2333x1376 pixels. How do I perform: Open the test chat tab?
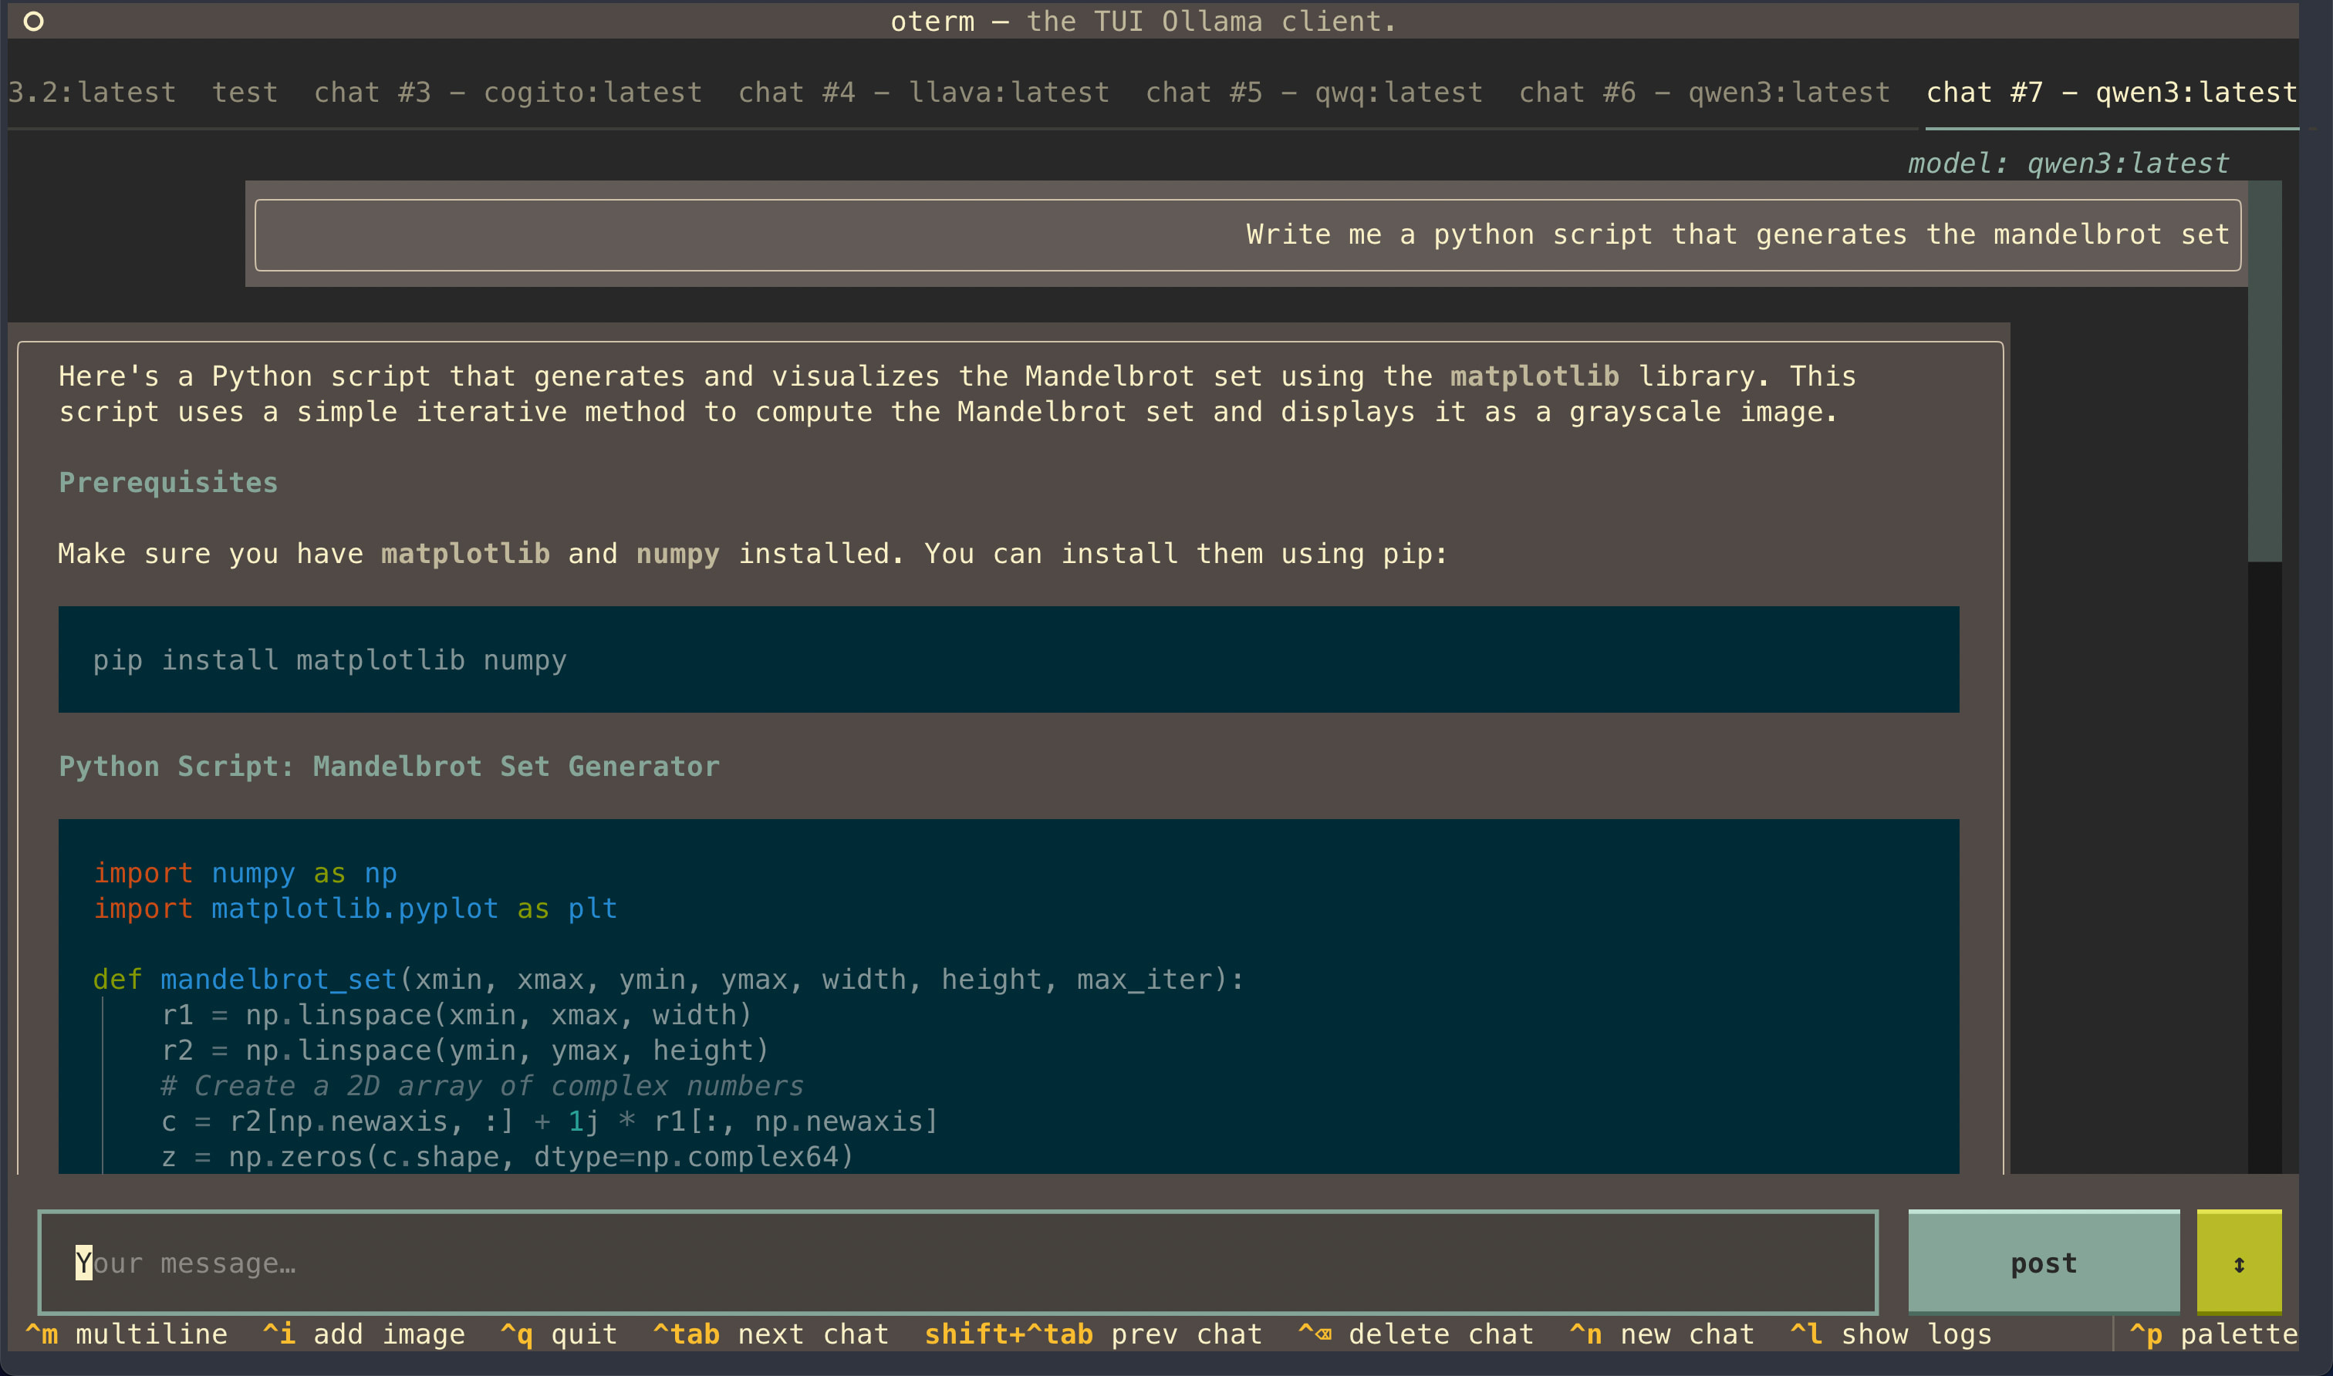point(245,93)
